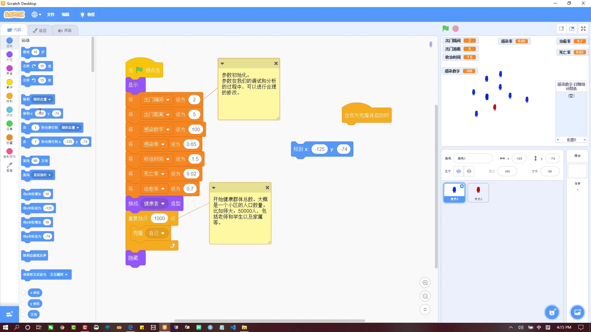Reset workspace zoom with equals button

tap(425, 310)
